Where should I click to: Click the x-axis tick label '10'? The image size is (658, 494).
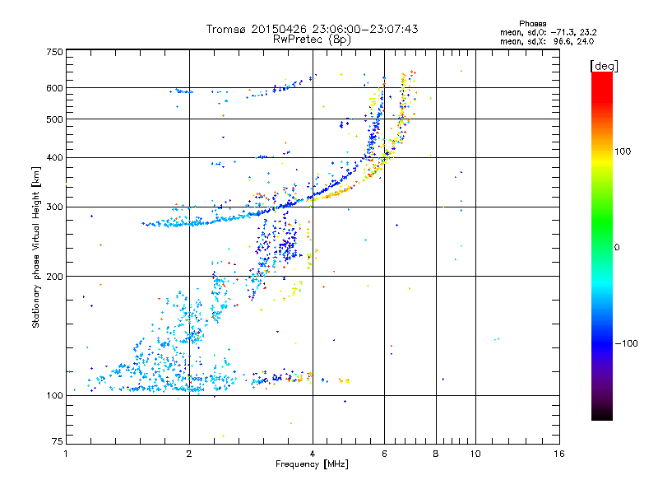point(475,454)
